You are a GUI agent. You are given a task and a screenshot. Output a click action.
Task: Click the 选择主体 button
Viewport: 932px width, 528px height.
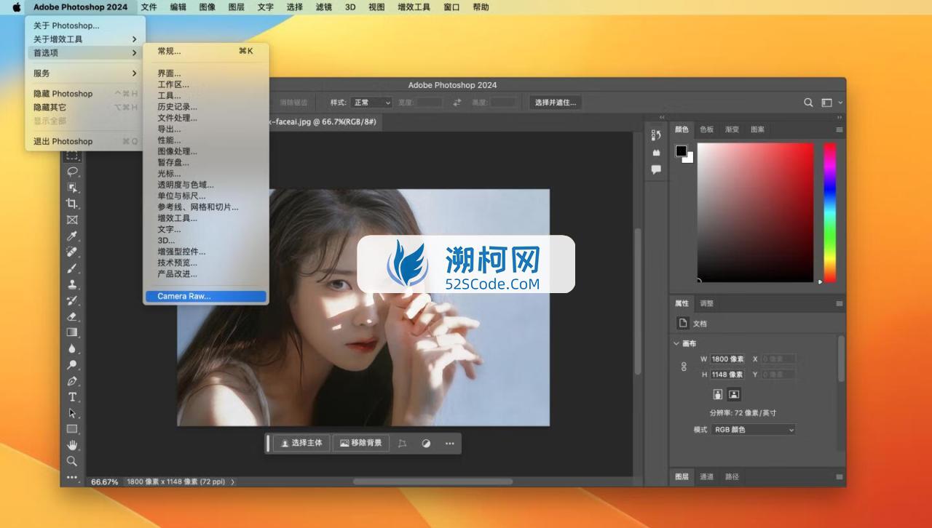coord(302,443)
